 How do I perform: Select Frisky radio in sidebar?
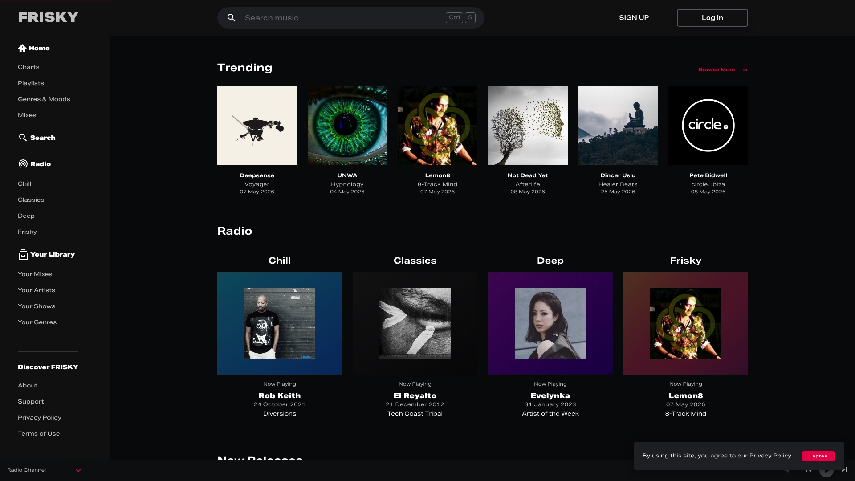click(27, 232)
